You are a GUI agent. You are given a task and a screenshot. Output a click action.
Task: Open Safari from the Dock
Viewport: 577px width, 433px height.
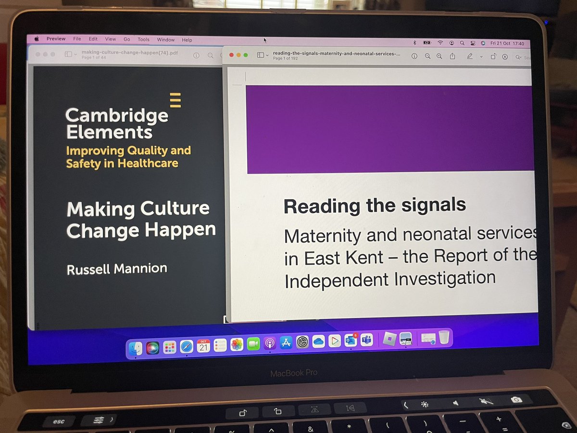coord(186,346)
